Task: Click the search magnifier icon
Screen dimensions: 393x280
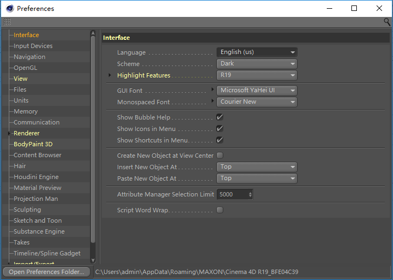Action: (387, 22)
